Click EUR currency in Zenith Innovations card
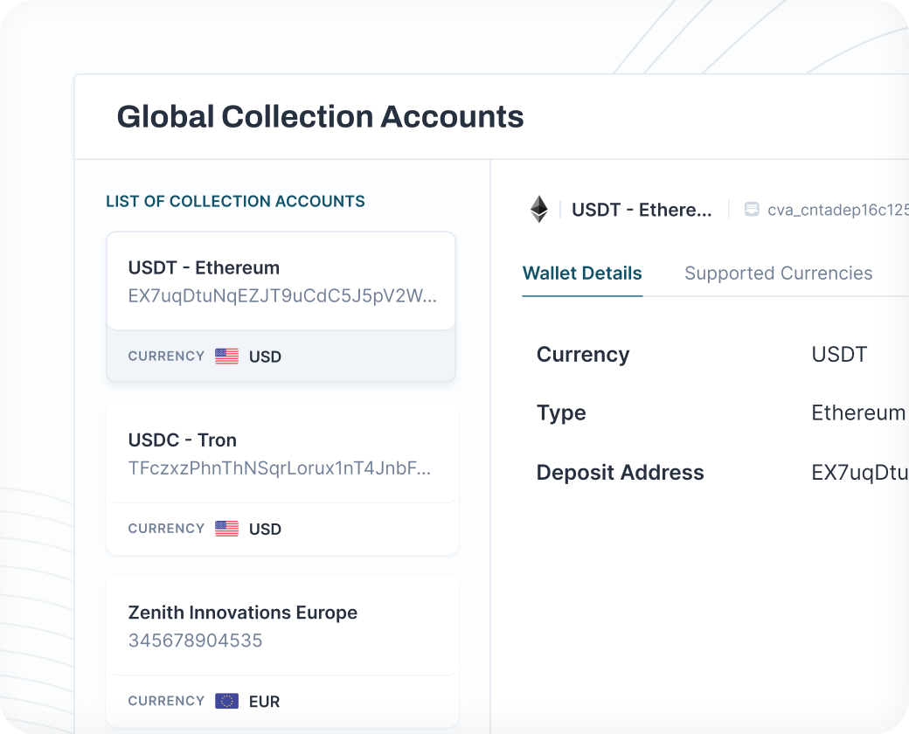 pos(264,702)
